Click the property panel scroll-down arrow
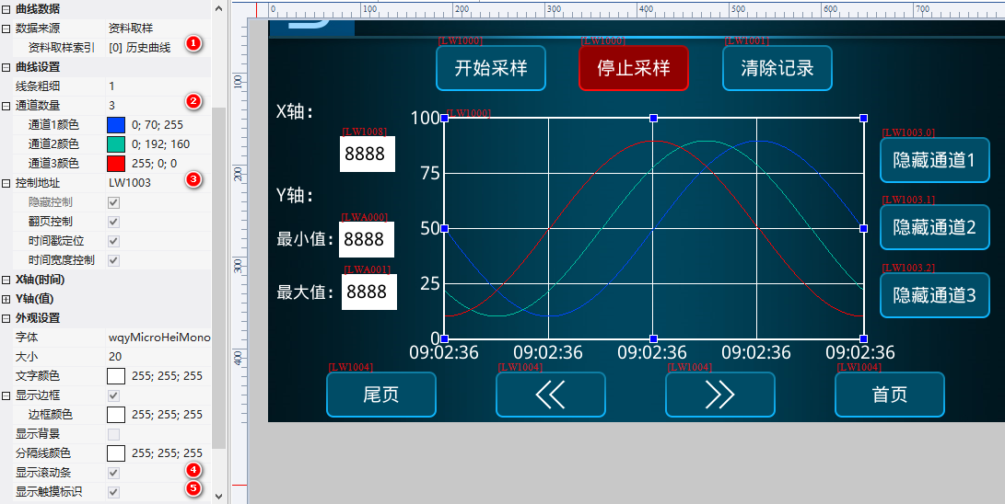1005x504 pixels. (x=218, y=496)
